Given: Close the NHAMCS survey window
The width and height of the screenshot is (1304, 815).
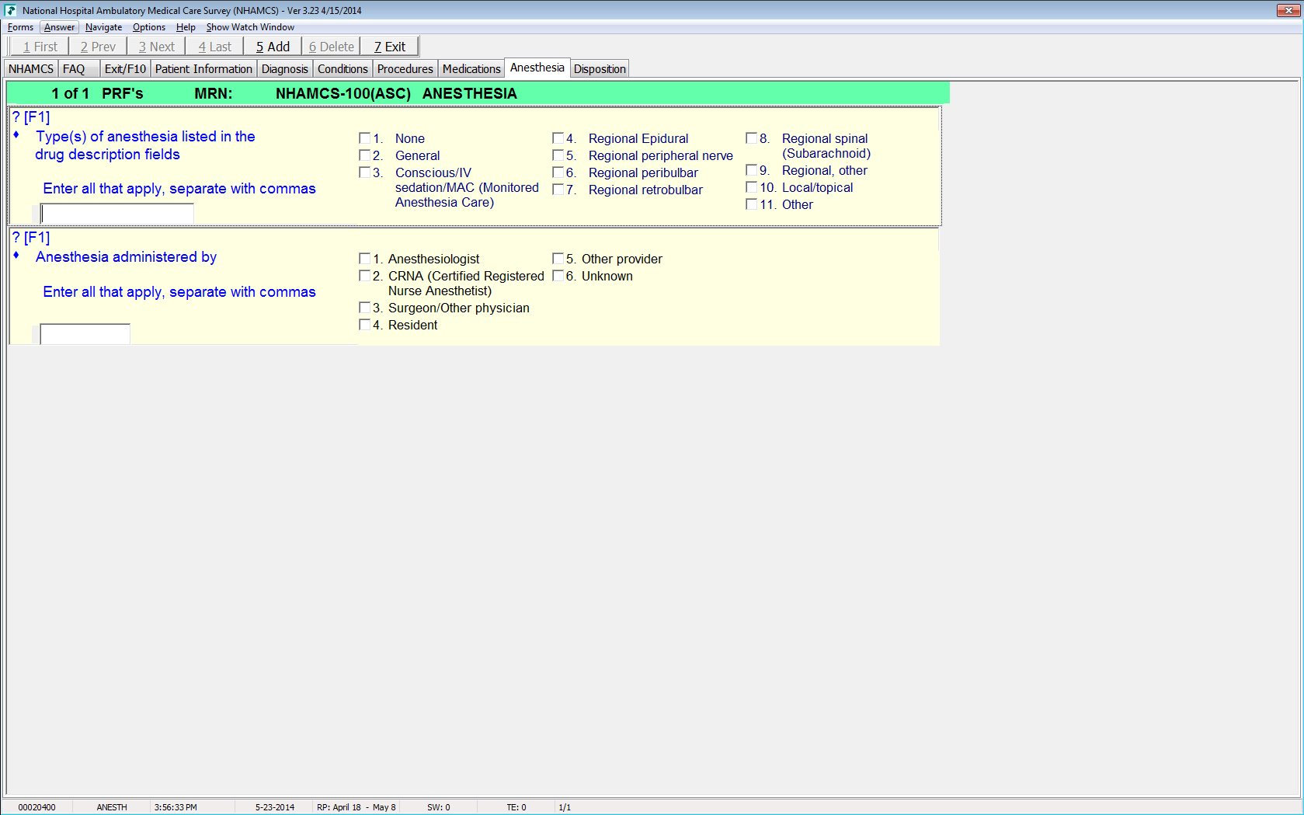Looking at the screenshot, I should pyautogui.click(x=1288, y=10).
